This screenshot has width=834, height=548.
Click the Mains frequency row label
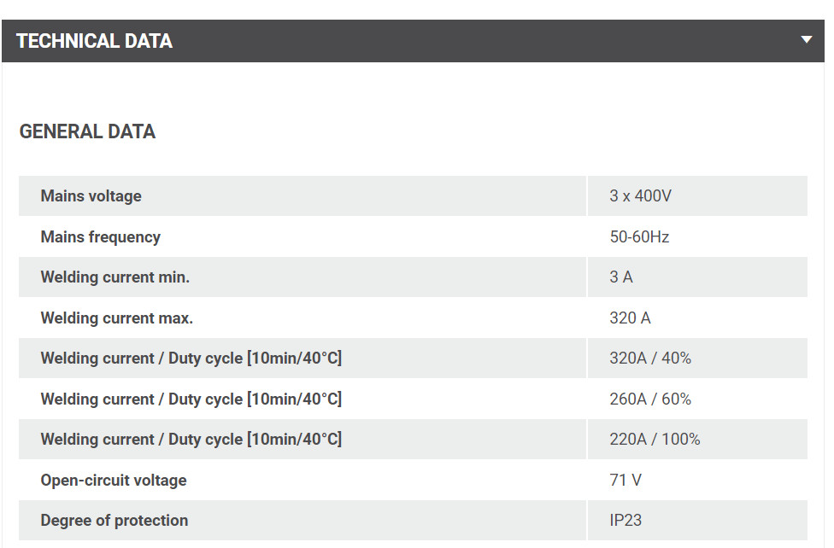101,236
